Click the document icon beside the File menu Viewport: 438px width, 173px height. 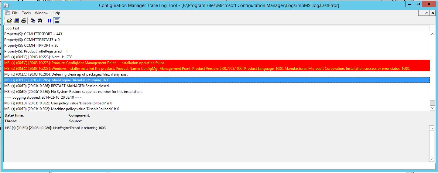pyautogui.click(x=7, y=13)
